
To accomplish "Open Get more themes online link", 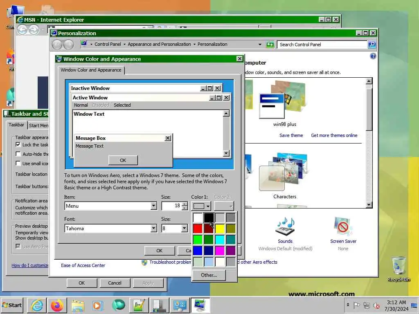I will pos(334,135).
